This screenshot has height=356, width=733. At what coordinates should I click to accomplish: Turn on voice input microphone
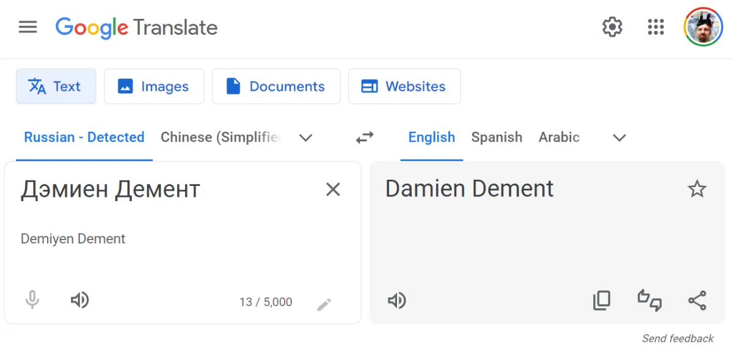(x=32, y=300)
